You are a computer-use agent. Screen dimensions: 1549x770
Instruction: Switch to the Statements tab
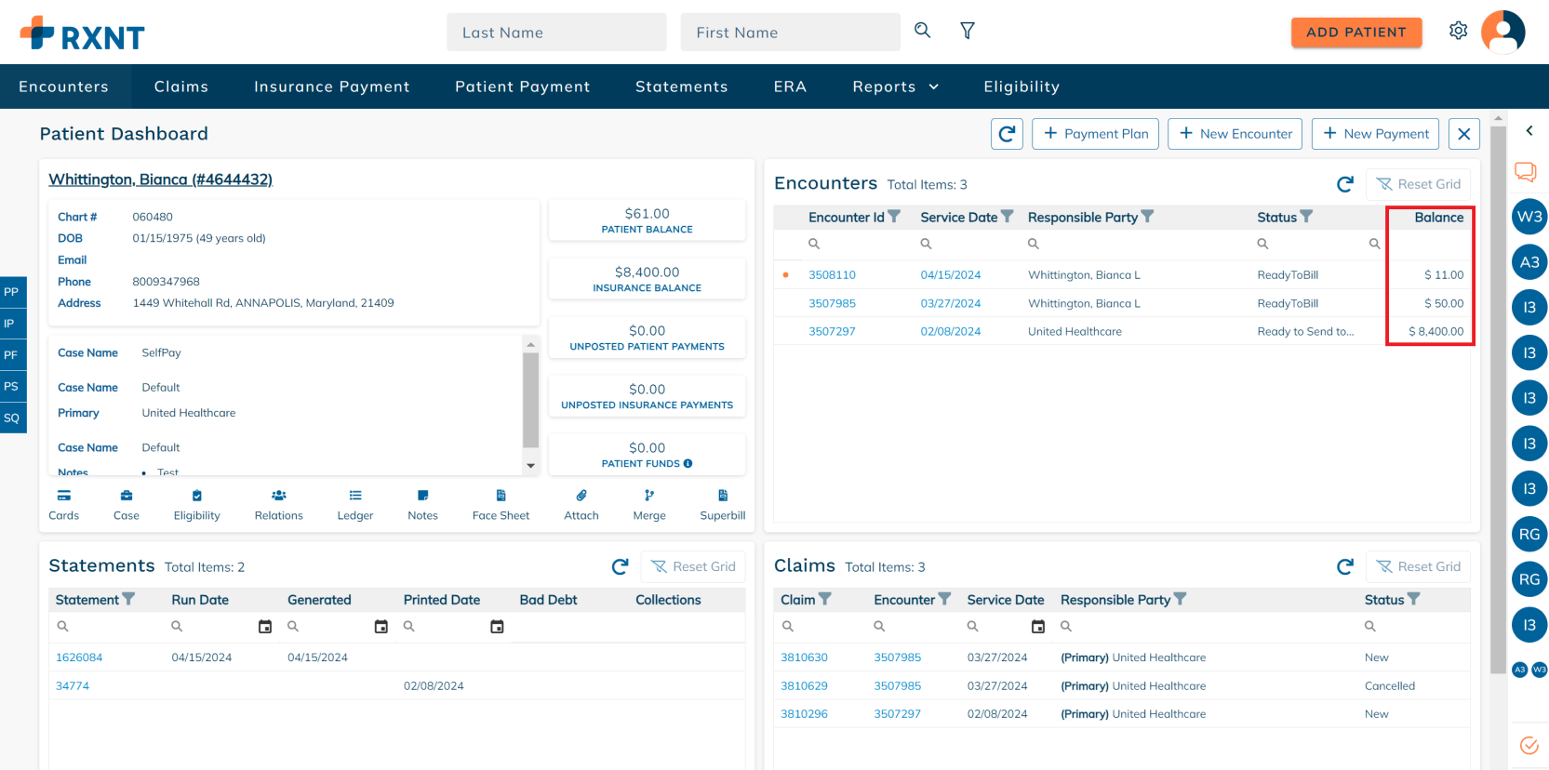(x=681, y=86)
